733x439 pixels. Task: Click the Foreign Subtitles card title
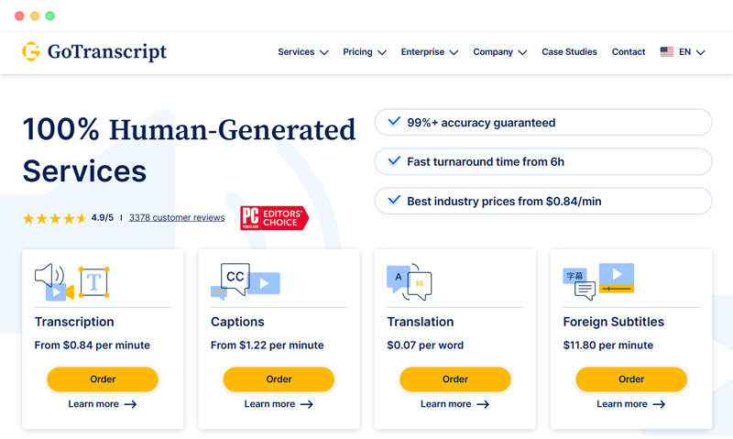tap(613, 322)
